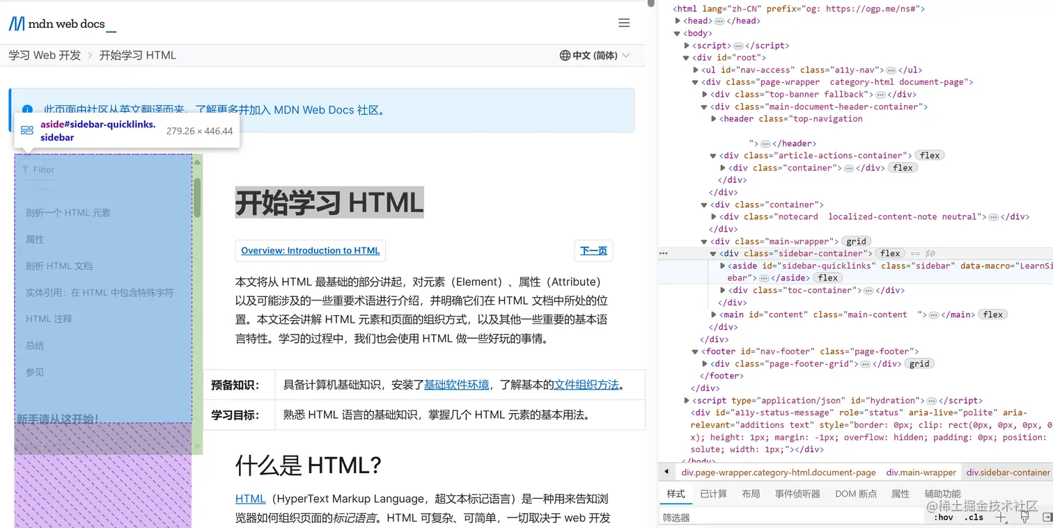1053x528 pixels.
Task: Expand the hydration script node
Action: (687, 401)
